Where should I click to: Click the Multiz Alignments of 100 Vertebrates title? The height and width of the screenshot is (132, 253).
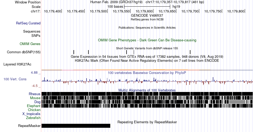147,90
